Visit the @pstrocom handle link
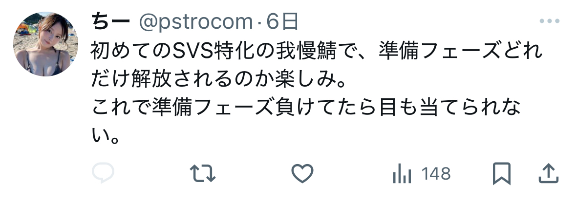The image size is (576, 203). 195,23
